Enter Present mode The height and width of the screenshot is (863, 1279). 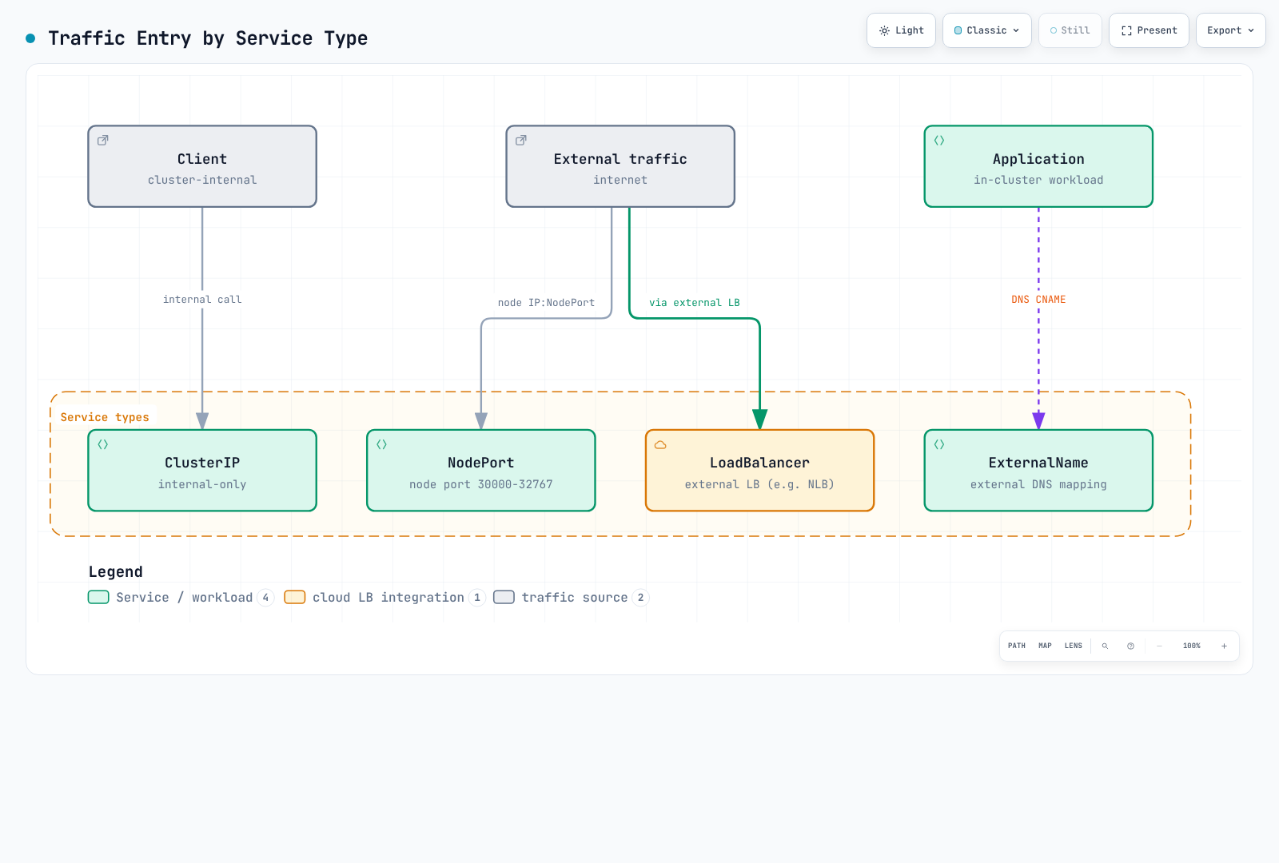coord(1149,30)
